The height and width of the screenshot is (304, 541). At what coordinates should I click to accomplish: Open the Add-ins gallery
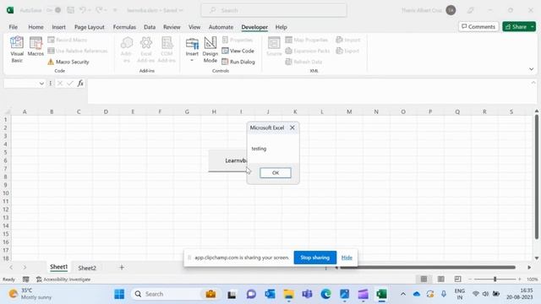point(126,50)
